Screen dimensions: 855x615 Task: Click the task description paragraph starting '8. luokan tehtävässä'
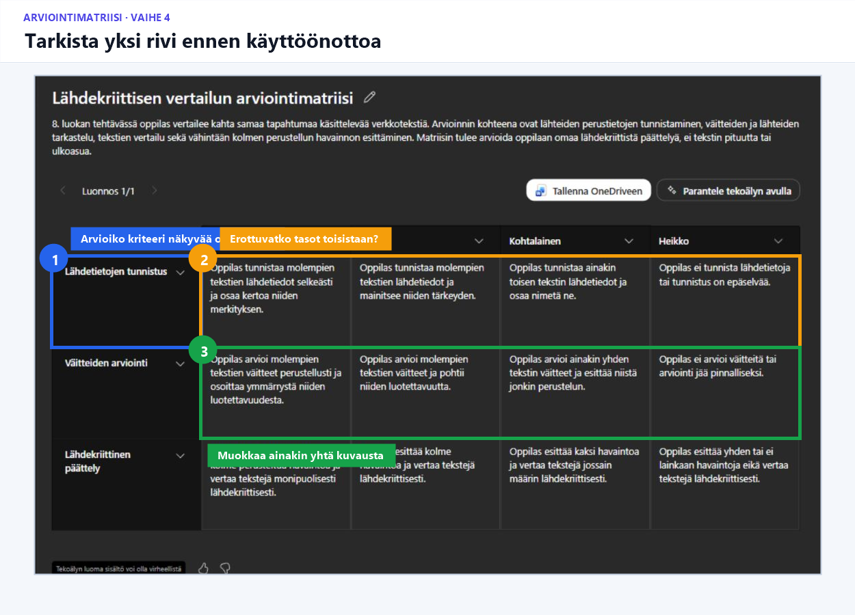coord(425,137)
